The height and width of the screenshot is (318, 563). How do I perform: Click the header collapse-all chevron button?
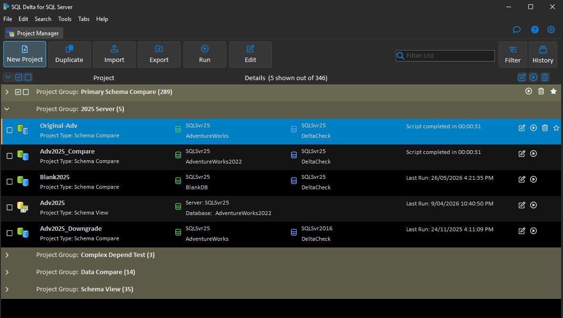(x=8, y=77)
